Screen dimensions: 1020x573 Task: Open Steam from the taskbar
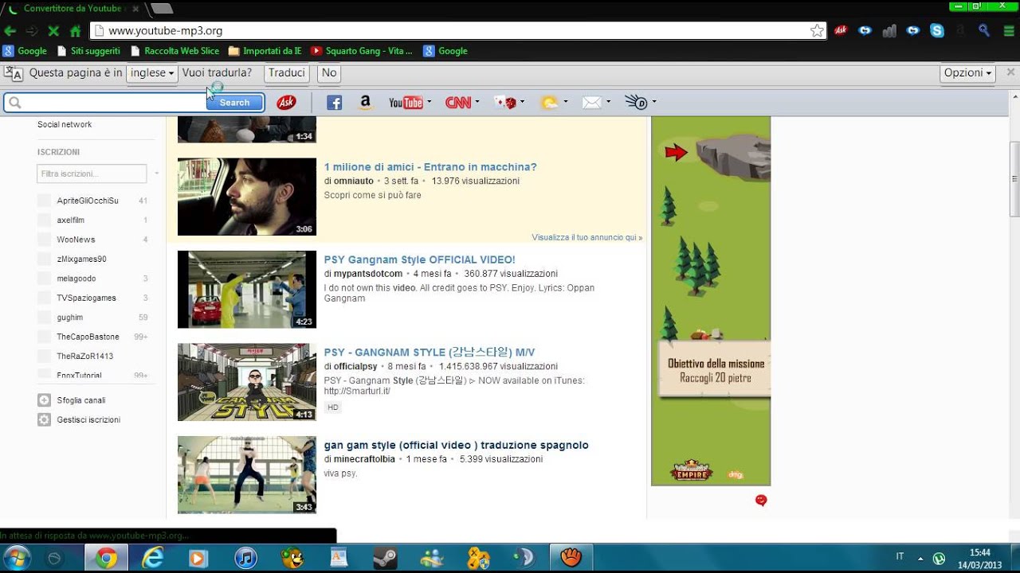[385, 559]
